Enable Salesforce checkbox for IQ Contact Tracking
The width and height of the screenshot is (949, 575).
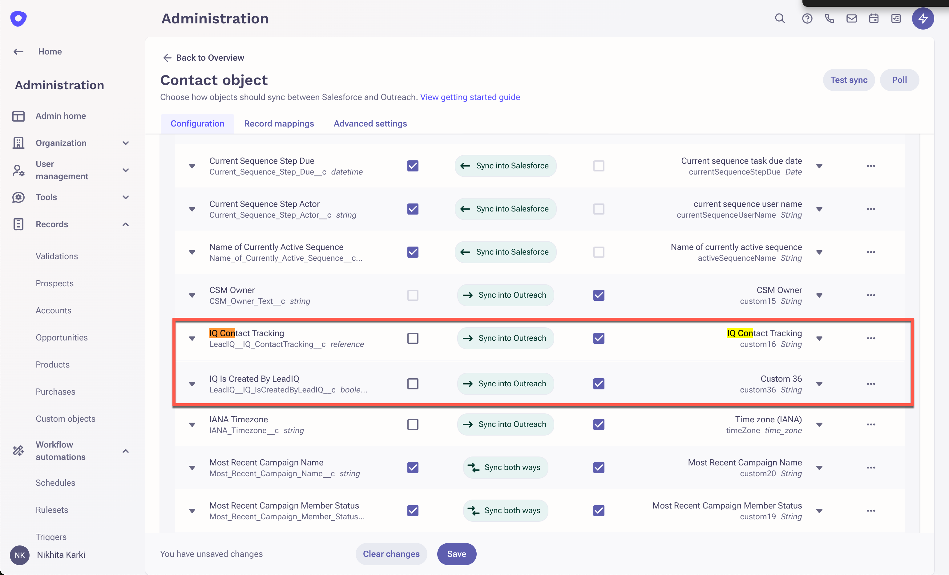(413, 338)
